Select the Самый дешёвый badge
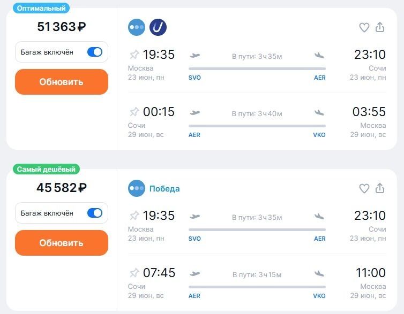The width and height of the screenshot is (404, 314). [x=46, y=169]
